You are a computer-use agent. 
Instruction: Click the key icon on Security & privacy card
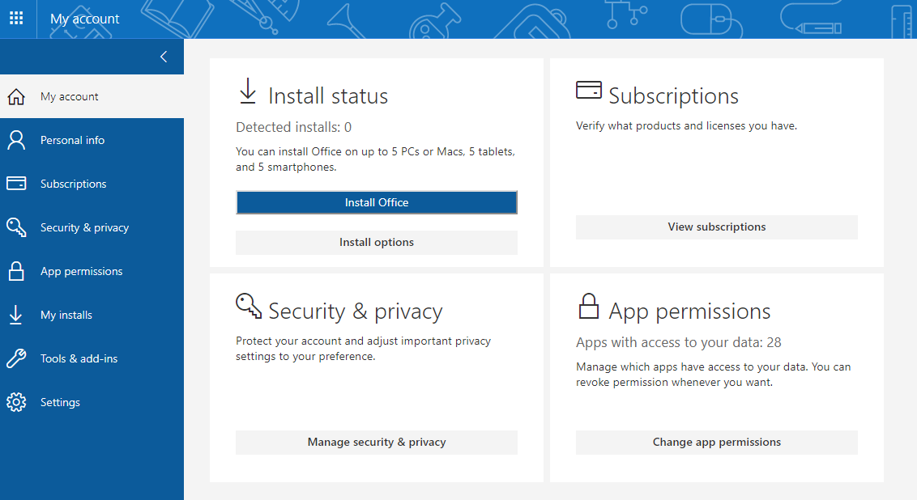(x=249, y=306)
